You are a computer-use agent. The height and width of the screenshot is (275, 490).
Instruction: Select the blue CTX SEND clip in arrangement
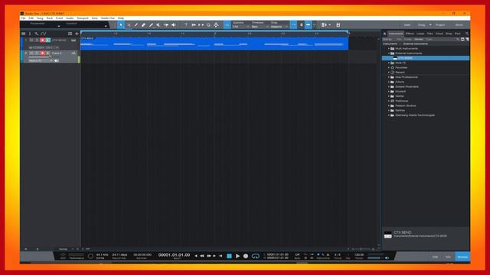click(x=214, y=44)
